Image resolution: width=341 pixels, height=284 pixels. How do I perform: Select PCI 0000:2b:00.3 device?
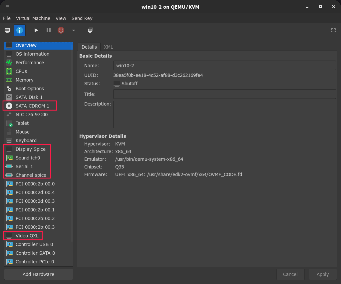pos(39,227)
